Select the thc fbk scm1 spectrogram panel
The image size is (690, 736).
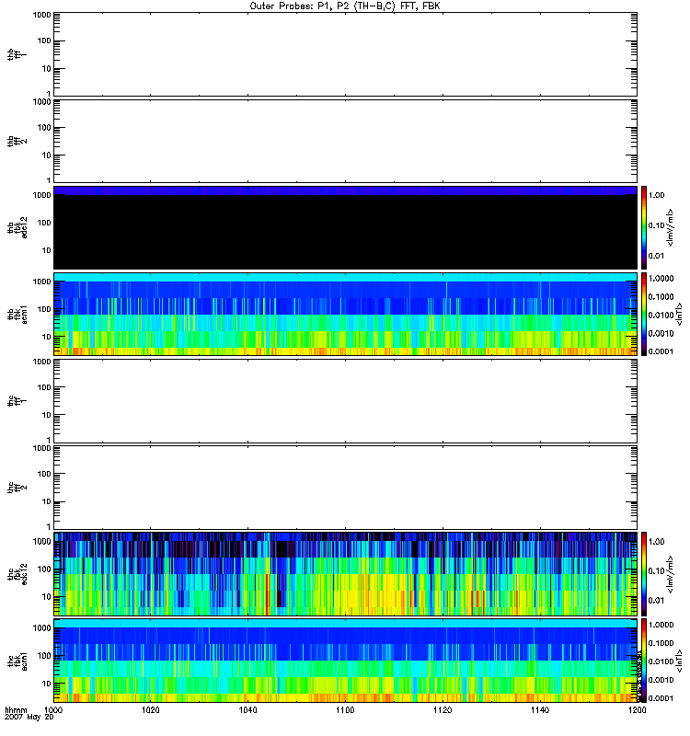(x=344, y=660)
